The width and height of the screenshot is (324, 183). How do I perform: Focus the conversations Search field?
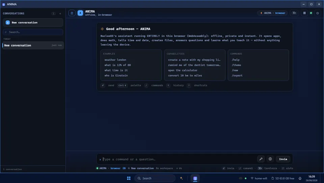click(33, 32)
